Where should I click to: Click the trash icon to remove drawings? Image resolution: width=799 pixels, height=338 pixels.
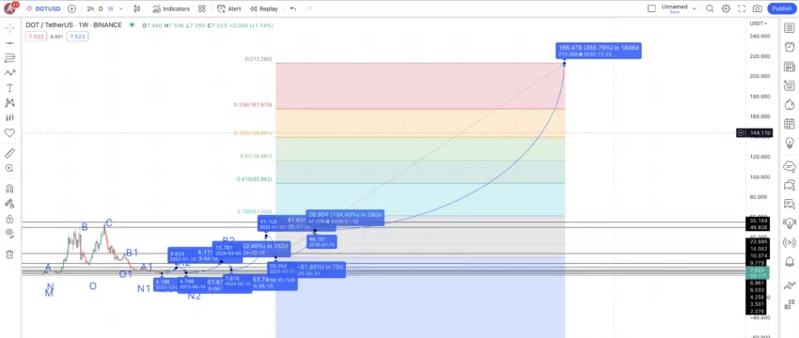9,254
